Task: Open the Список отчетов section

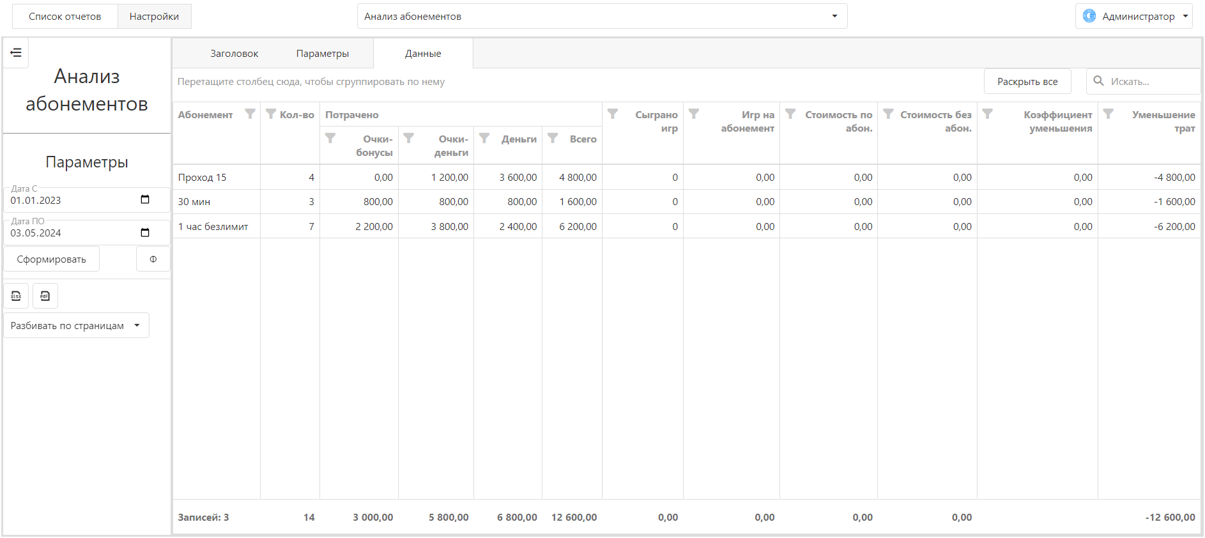Action: 65,17
